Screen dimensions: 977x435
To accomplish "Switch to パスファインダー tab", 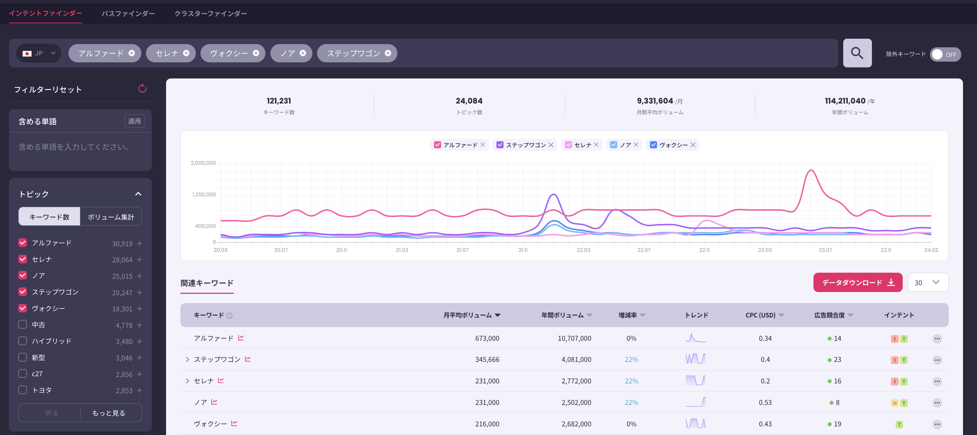I will pos(128,13).
